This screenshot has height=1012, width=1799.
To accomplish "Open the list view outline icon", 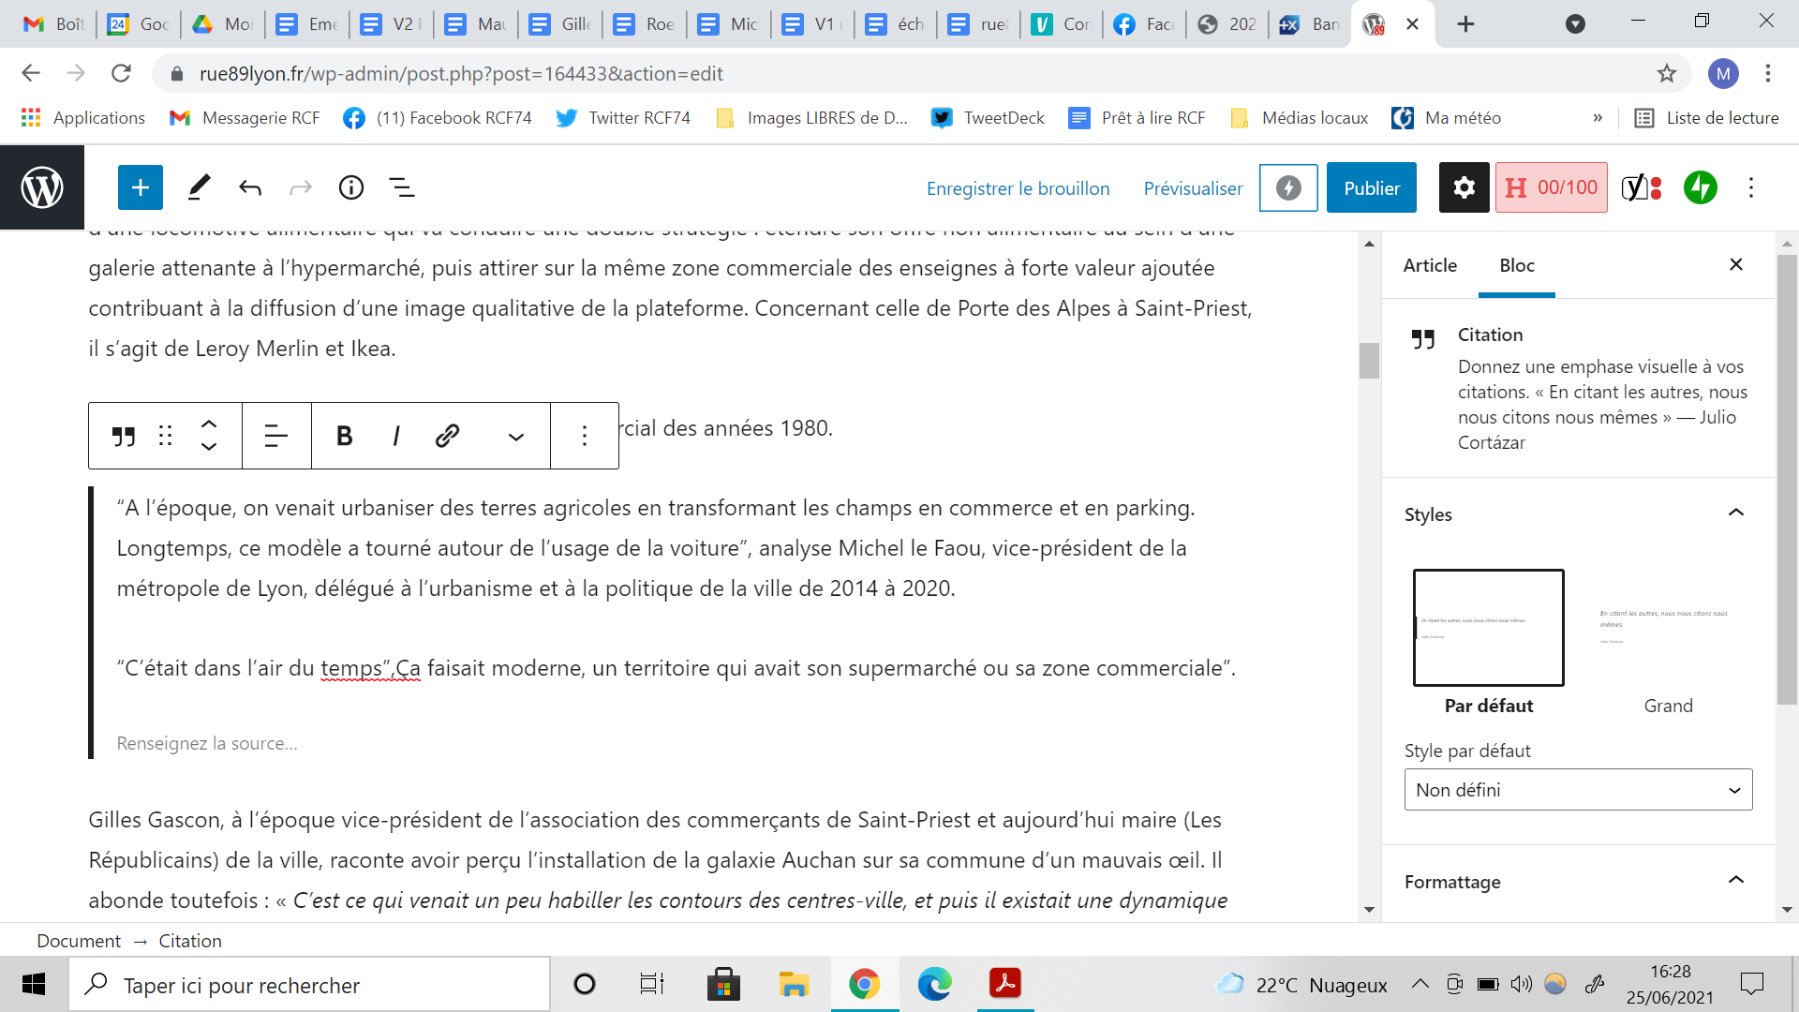I will 402,188.
